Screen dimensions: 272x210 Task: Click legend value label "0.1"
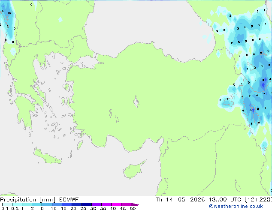point(5,208)
